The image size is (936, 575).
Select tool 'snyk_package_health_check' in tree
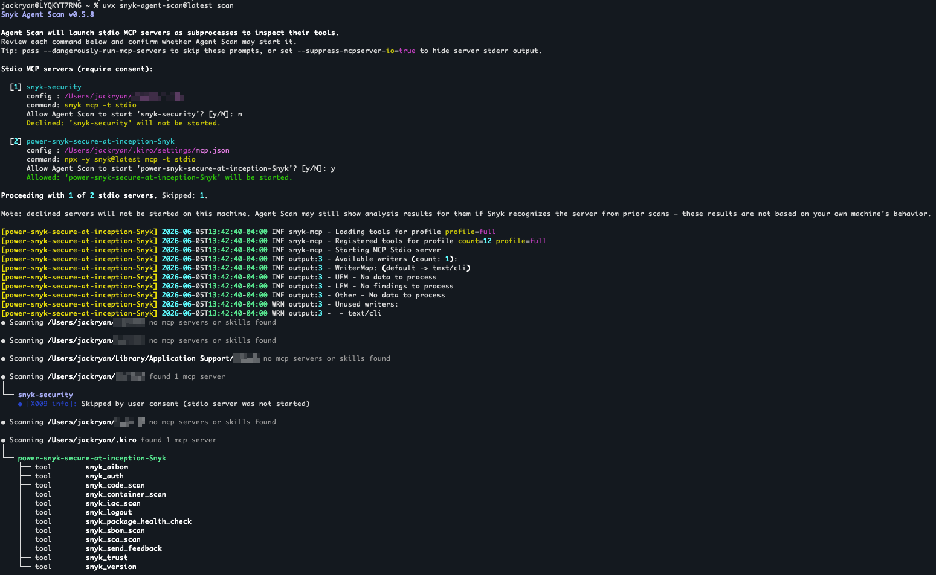(138, 521)
